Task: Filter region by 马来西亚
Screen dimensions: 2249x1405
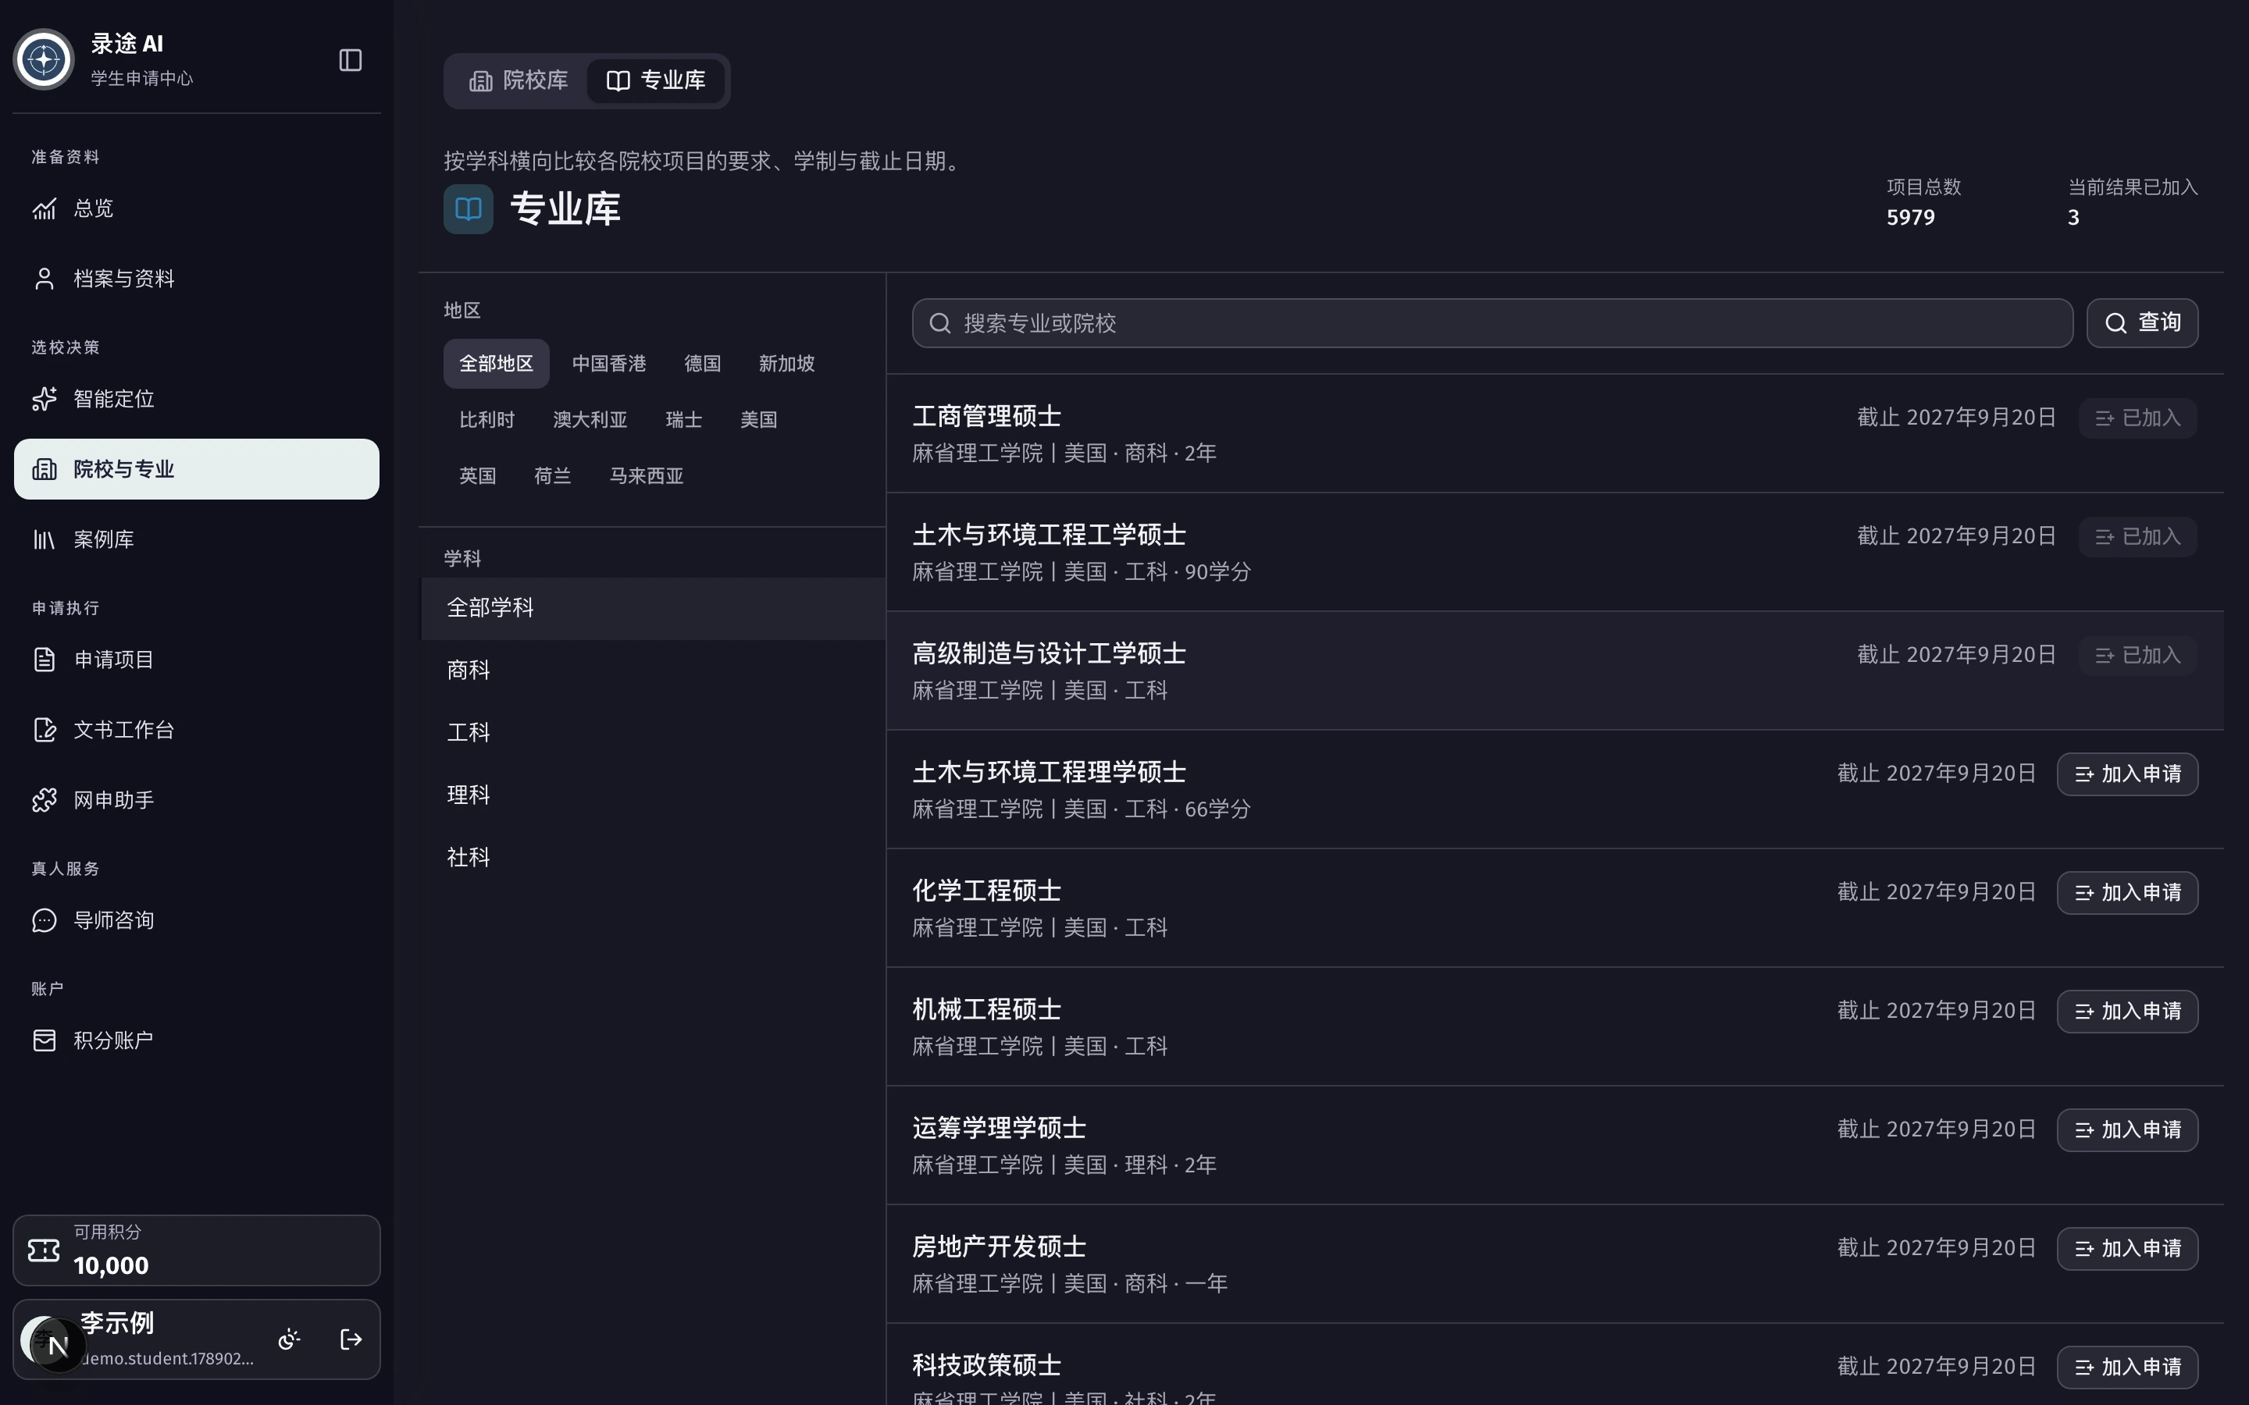Action: point(646,476)
